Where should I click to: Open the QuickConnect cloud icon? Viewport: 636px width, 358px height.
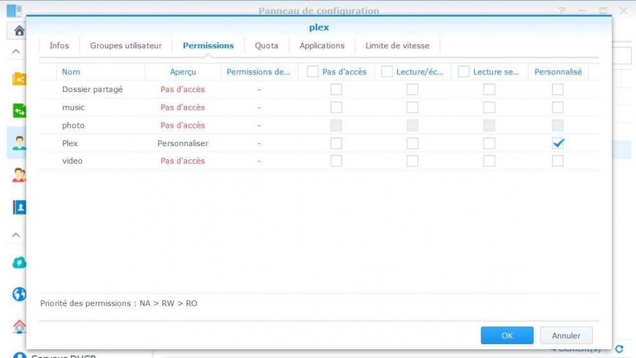18,262
